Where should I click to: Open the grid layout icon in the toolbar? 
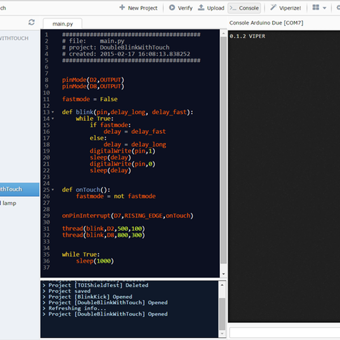[316, 7]
